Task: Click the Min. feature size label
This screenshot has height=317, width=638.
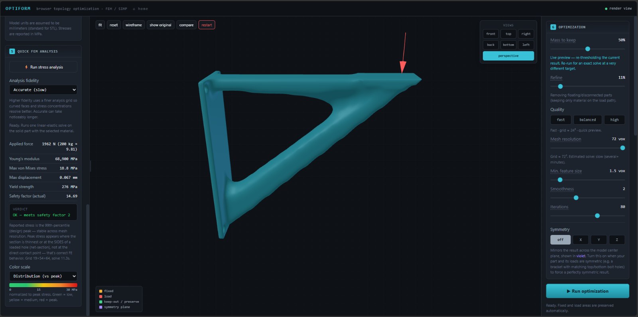Action: pyautogui.click(x=566, y=171)
